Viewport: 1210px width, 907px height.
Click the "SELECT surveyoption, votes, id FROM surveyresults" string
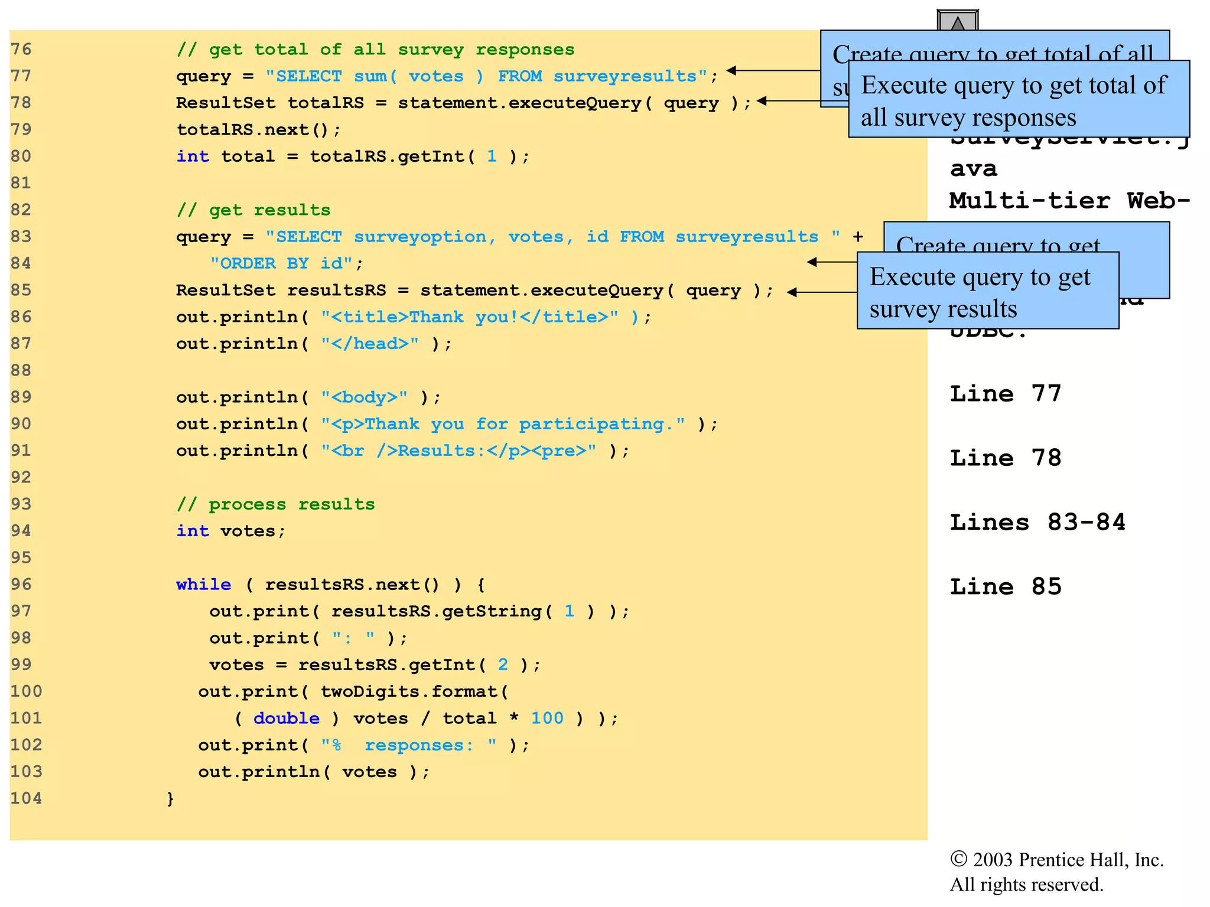(552, 237)
